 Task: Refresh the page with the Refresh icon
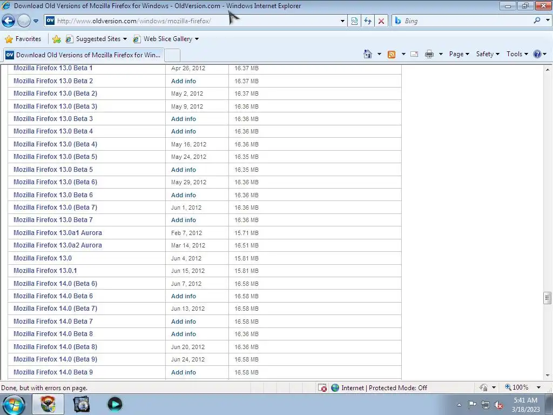coord(368,21)
